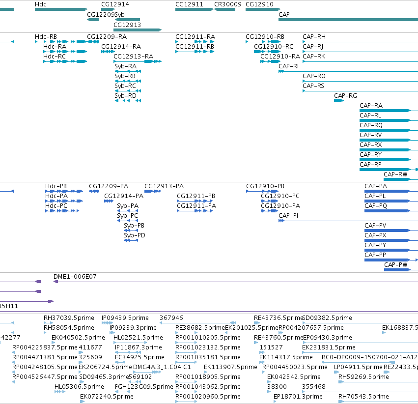Click the CG12911-RA transcript label
The height and width of the screenshot is (404, 418).
coord(195,36)
